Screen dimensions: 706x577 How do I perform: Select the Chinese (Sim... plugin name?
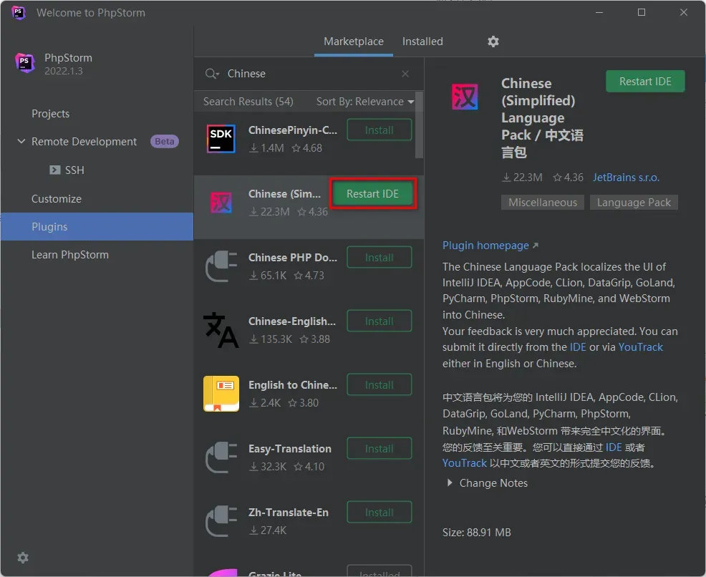coord(284,194)
